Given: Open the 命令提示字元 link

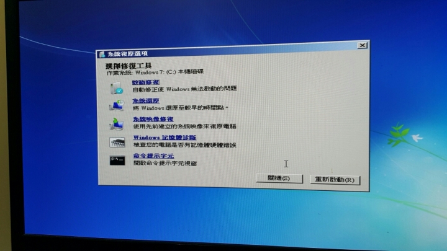Looking at the screenshot, I should (x=153, y=156).
